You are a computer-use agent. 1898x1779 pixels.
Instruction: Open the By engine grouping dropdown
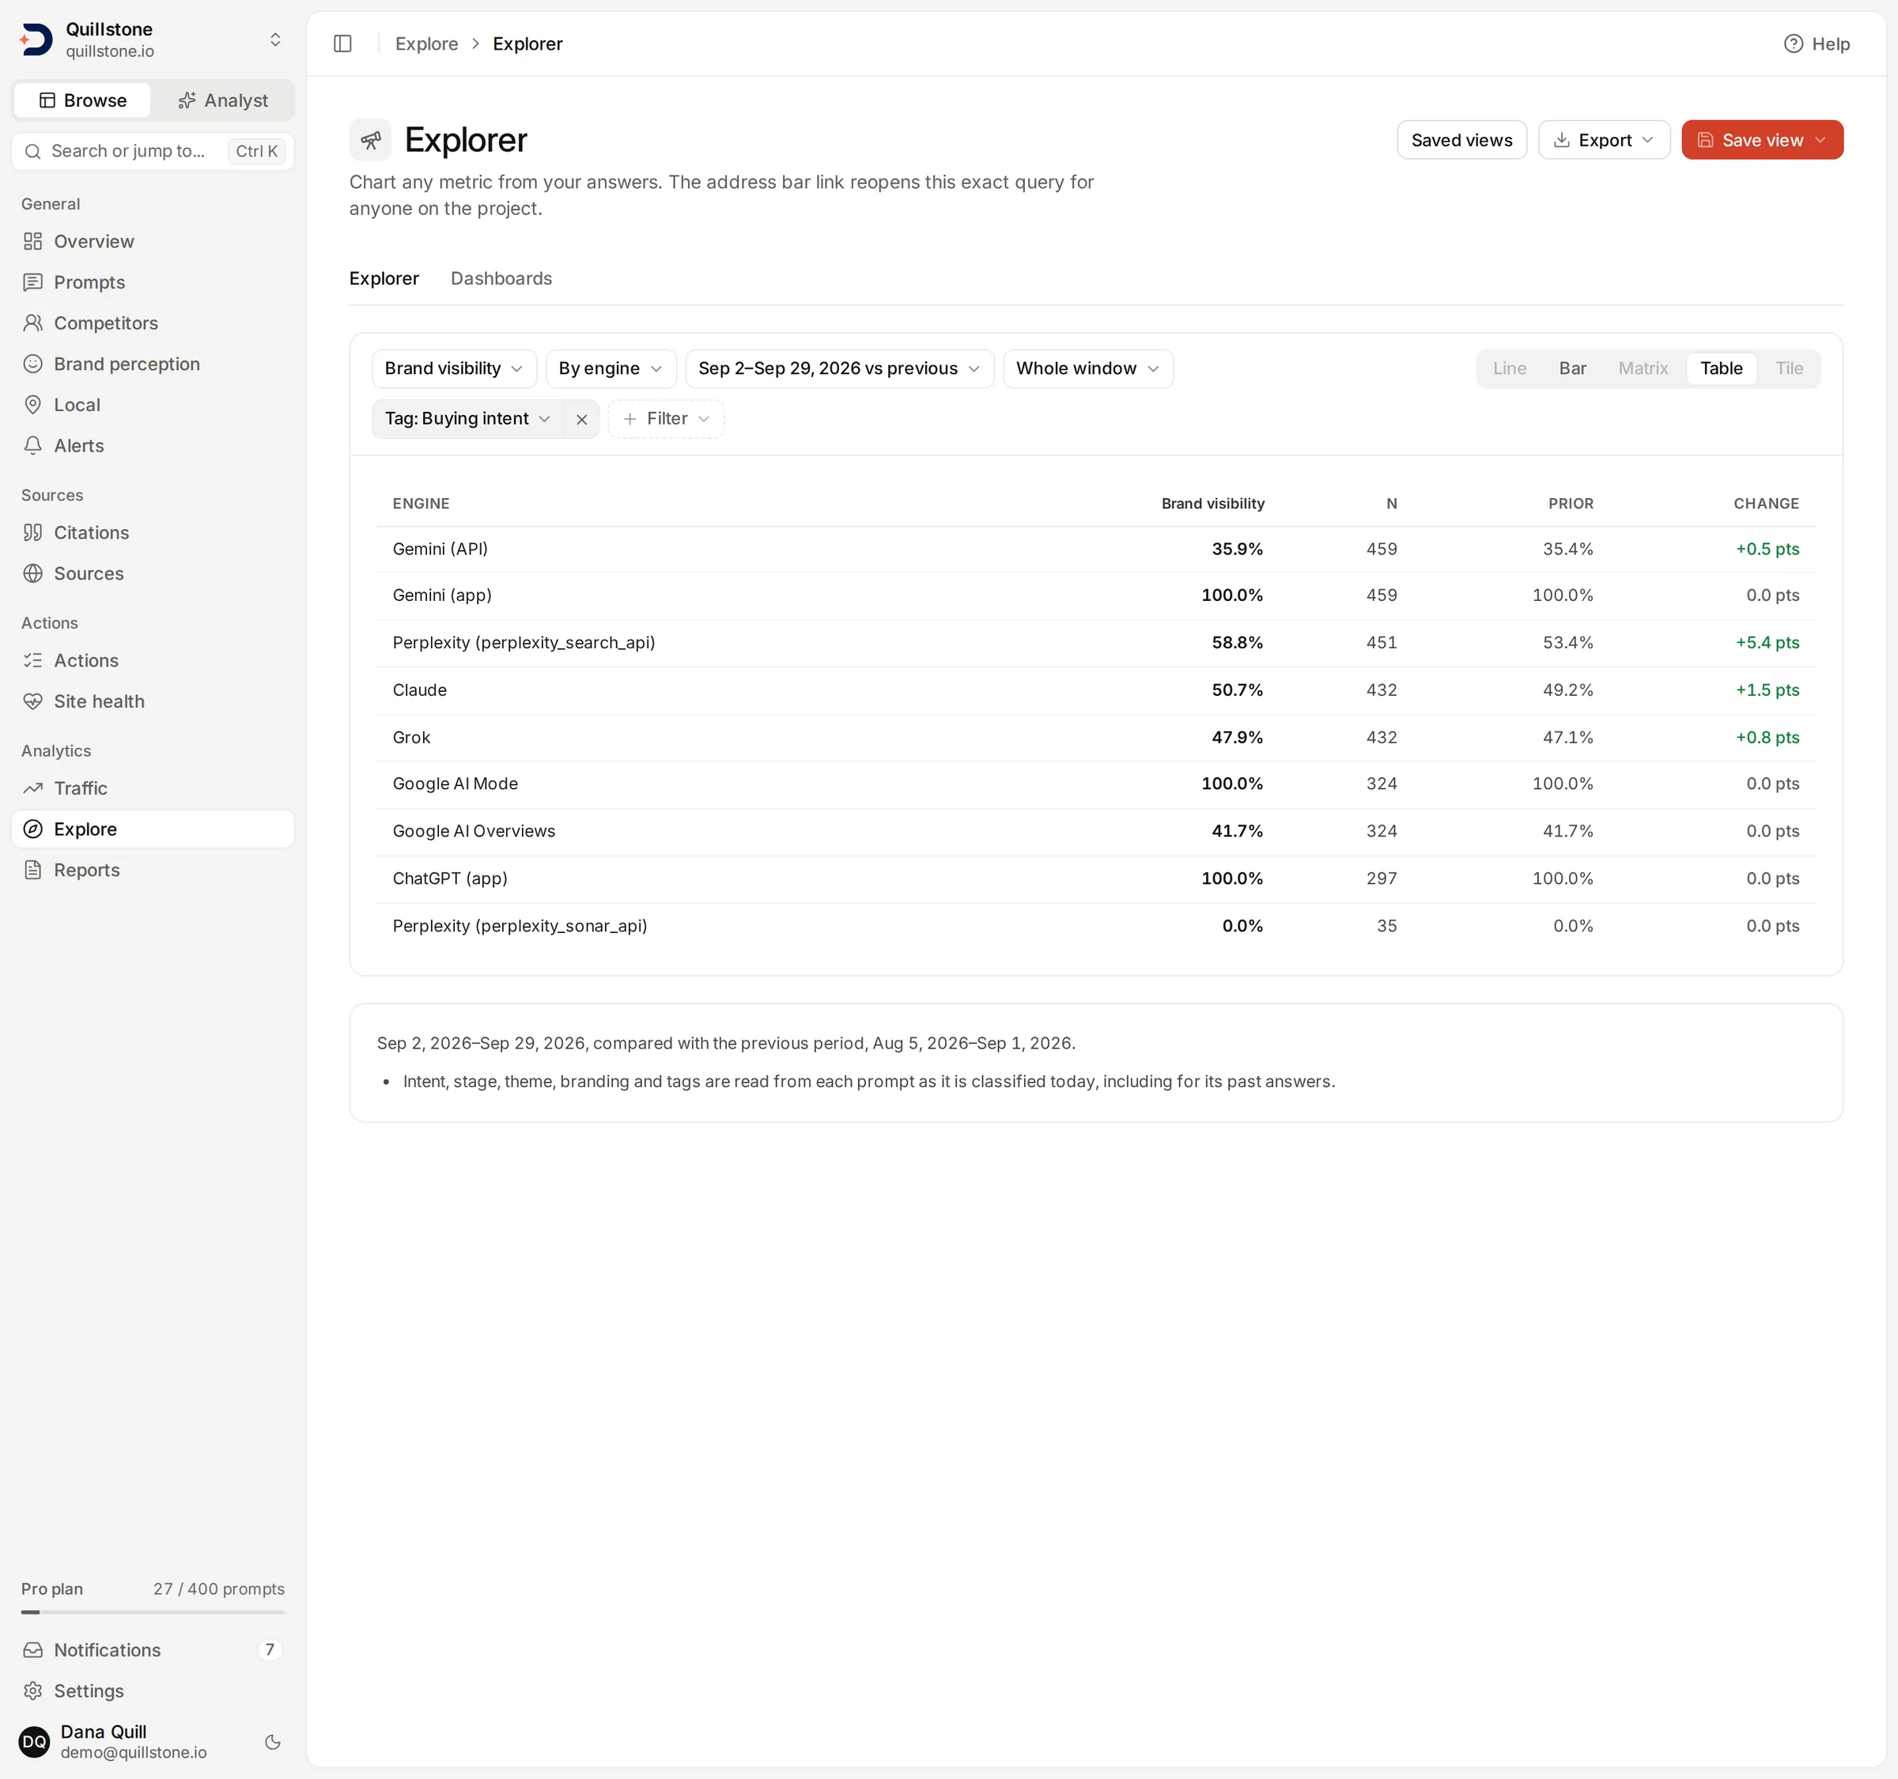(x=611, y=369)
